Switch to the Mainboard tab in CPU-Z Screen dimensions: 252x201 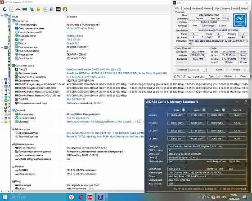[x=197, y=9]
